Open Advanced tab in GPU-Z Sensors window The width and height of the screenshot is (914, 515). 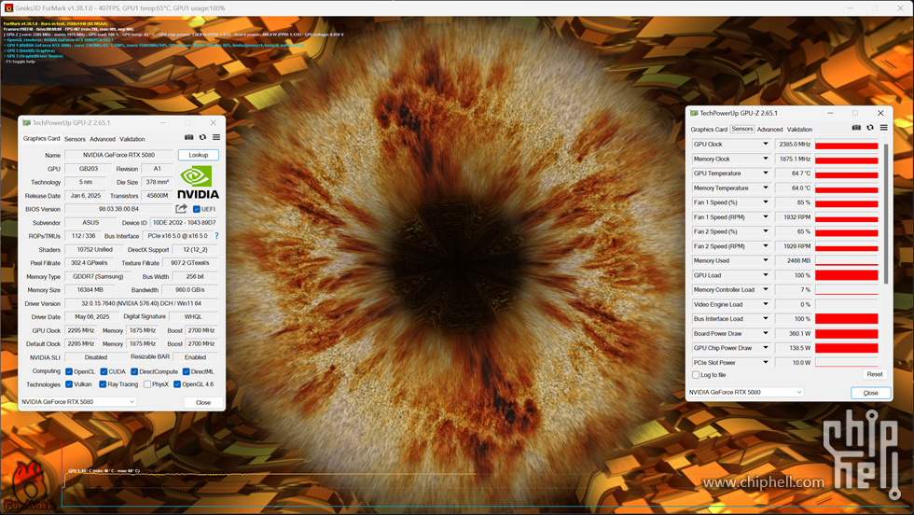point(770,130)
